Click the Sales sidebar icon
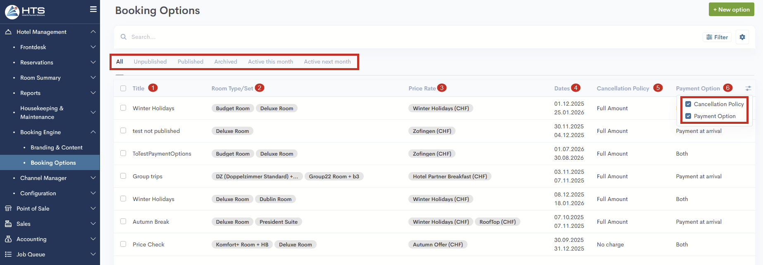 click(x=8, y=224)
